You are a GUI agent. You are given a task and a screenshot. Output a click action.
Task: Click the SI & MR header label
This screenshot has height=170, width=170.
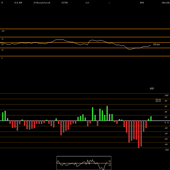18,3
